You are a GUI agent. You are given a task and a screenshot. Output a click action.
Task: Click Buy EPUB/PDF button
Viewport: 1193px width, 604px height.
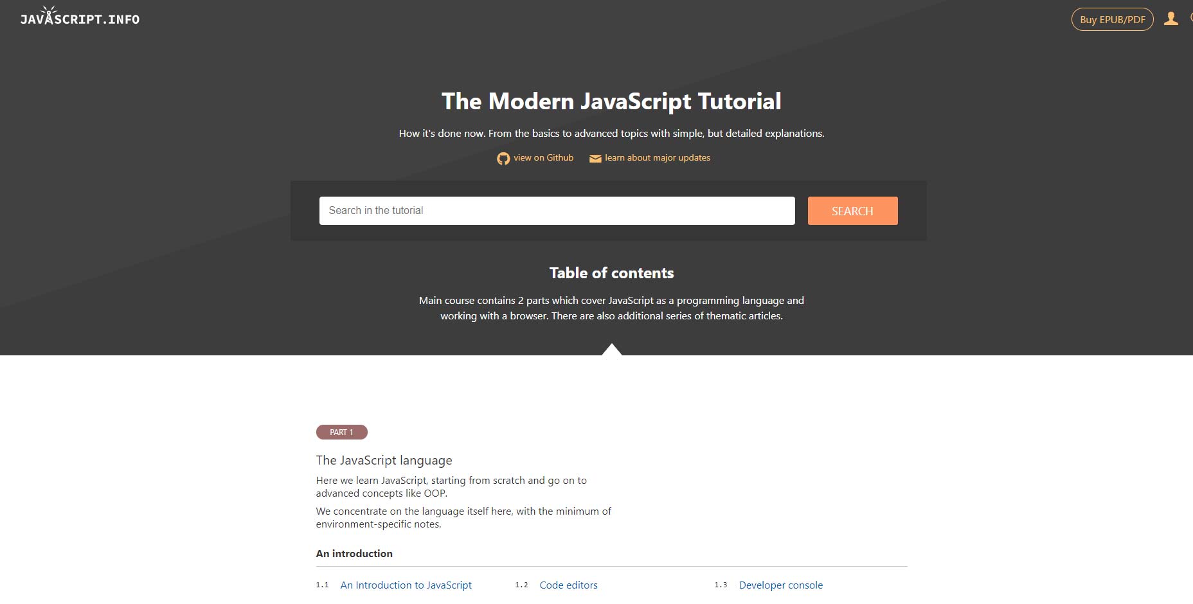click(x=1112, y=19)
